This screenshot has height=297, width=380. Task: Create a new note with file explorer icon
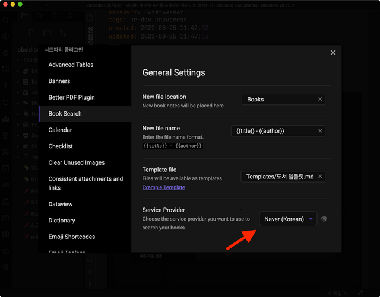[31, 33]
